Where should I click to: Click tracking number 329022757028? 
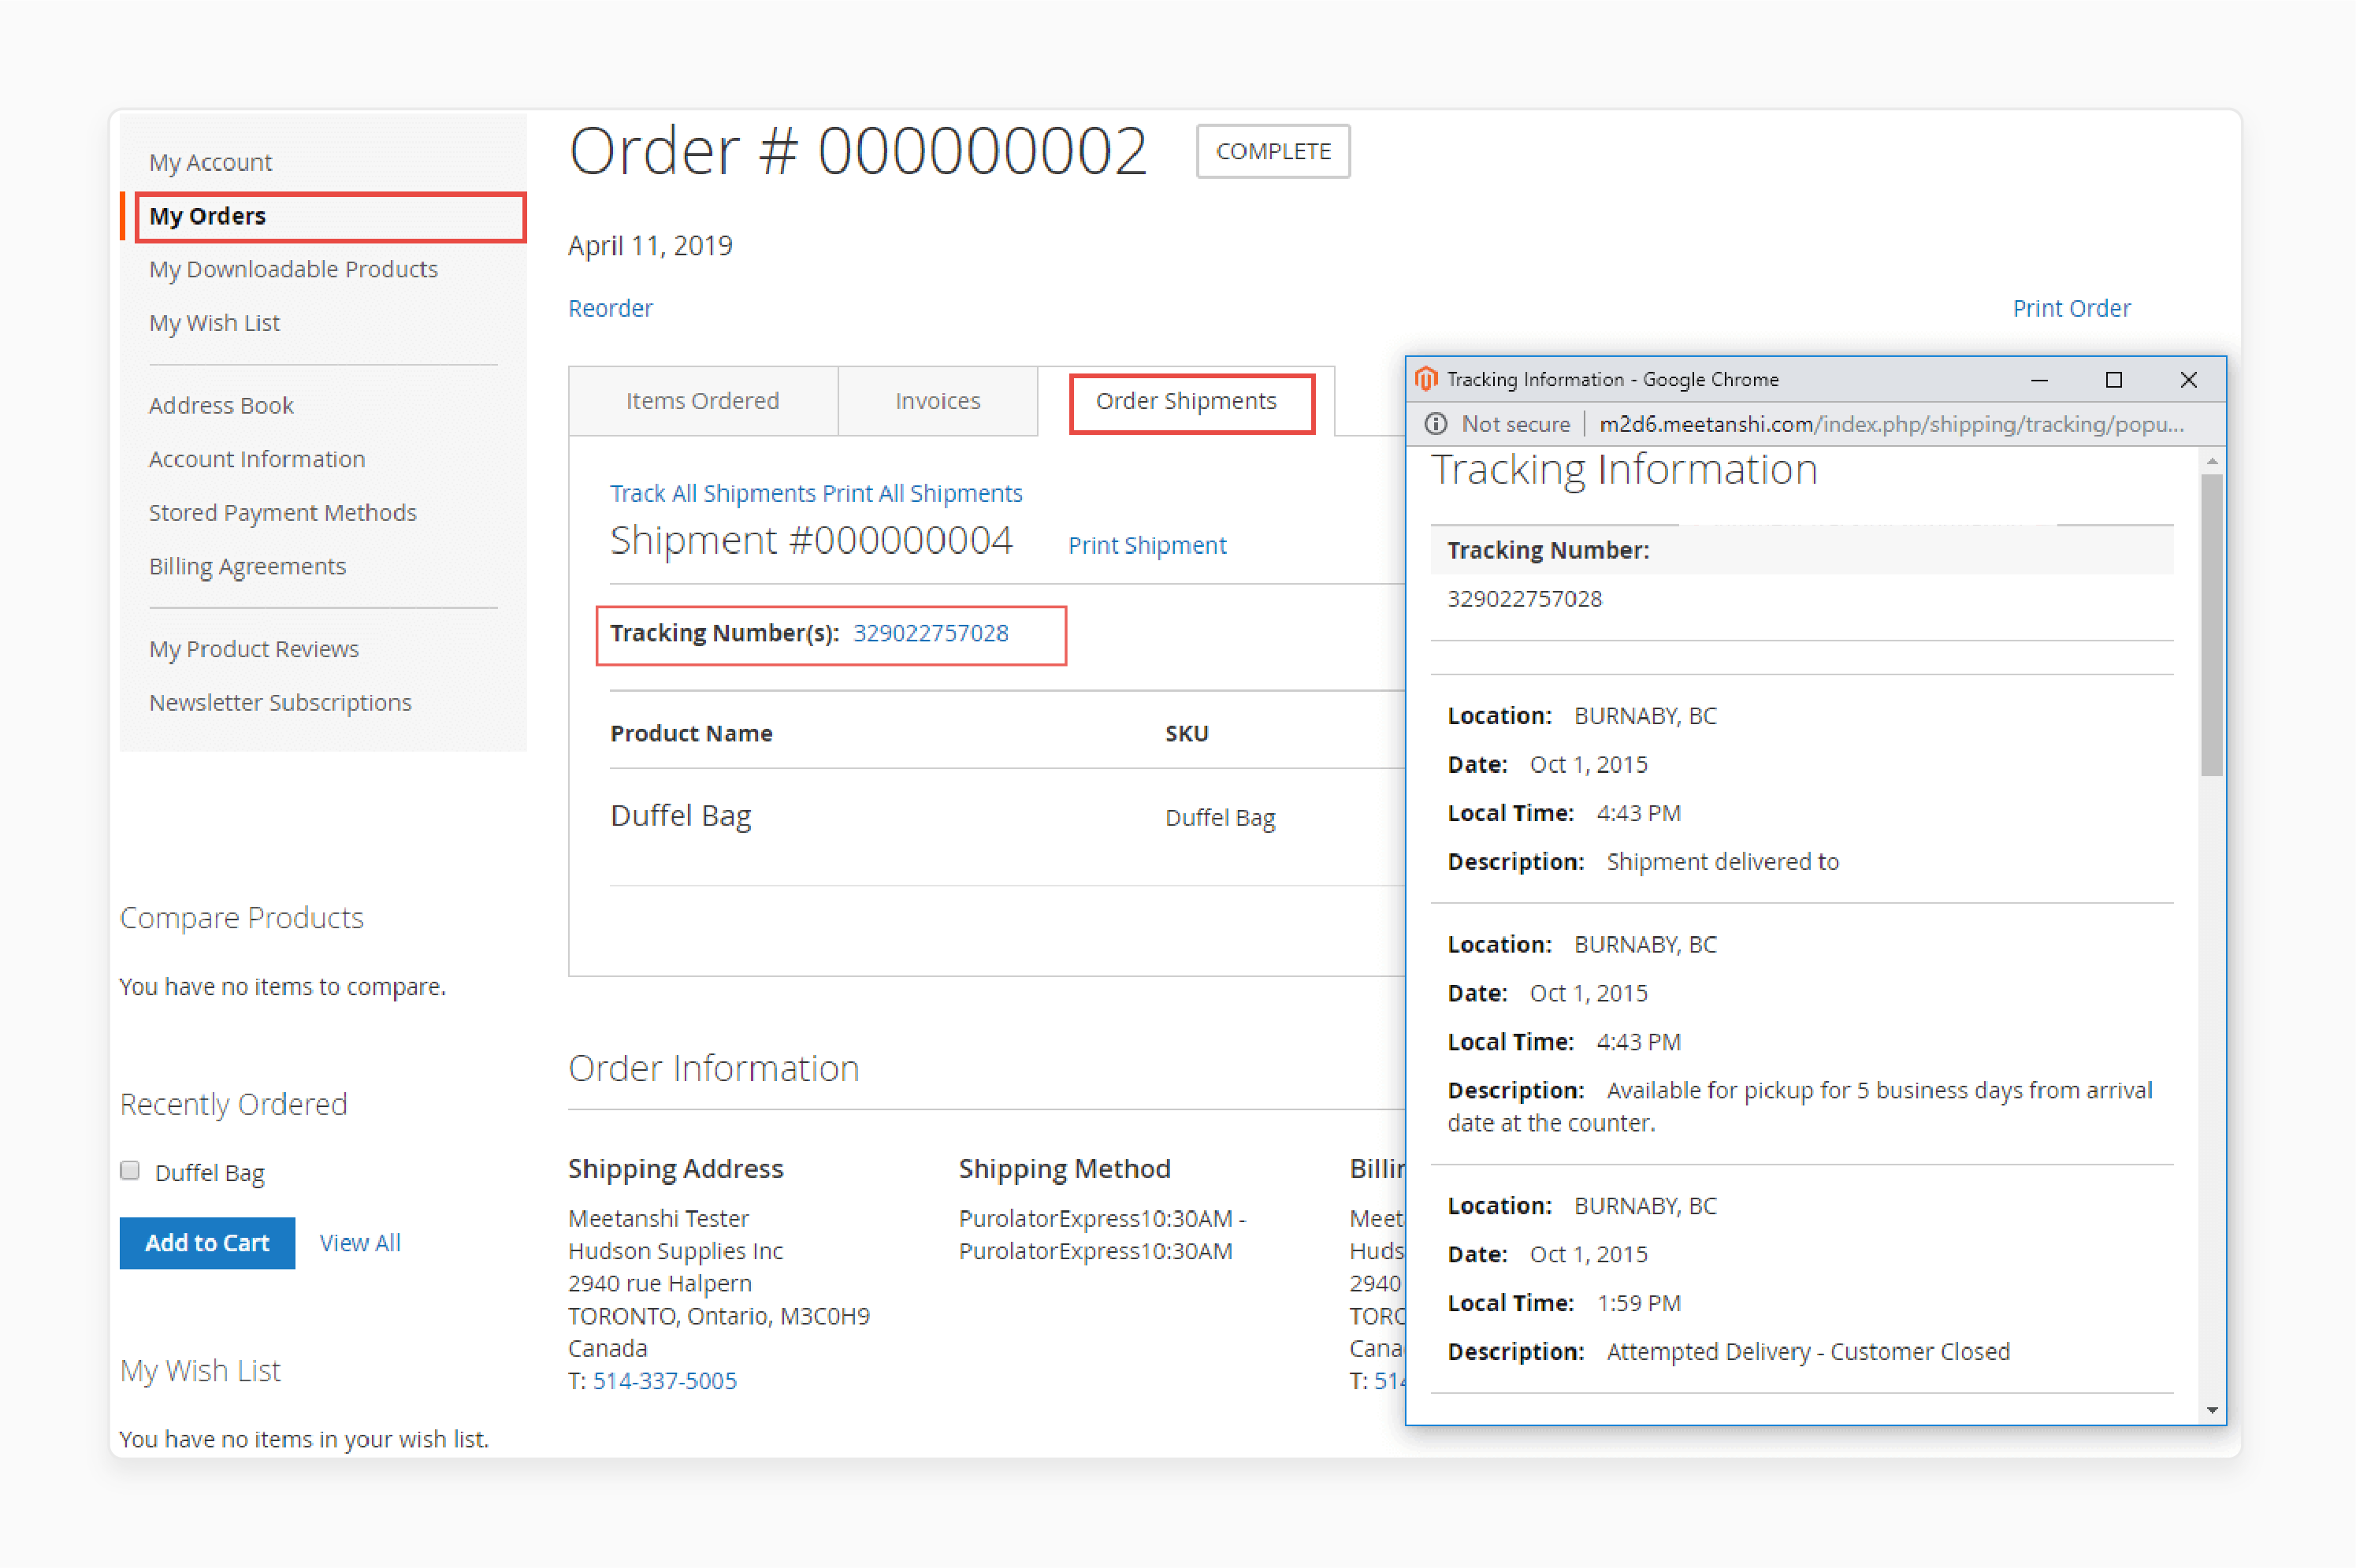click(x=927, y=632)
